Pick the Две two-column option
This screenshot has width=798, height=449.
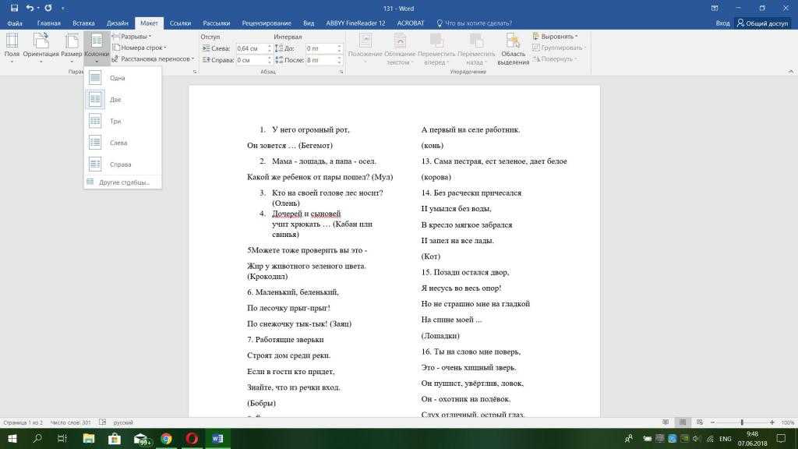[x=115, y=100]
